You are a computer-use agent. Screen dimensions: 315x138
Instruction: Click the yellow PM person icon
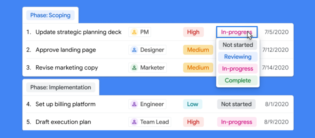pos(134,32)
